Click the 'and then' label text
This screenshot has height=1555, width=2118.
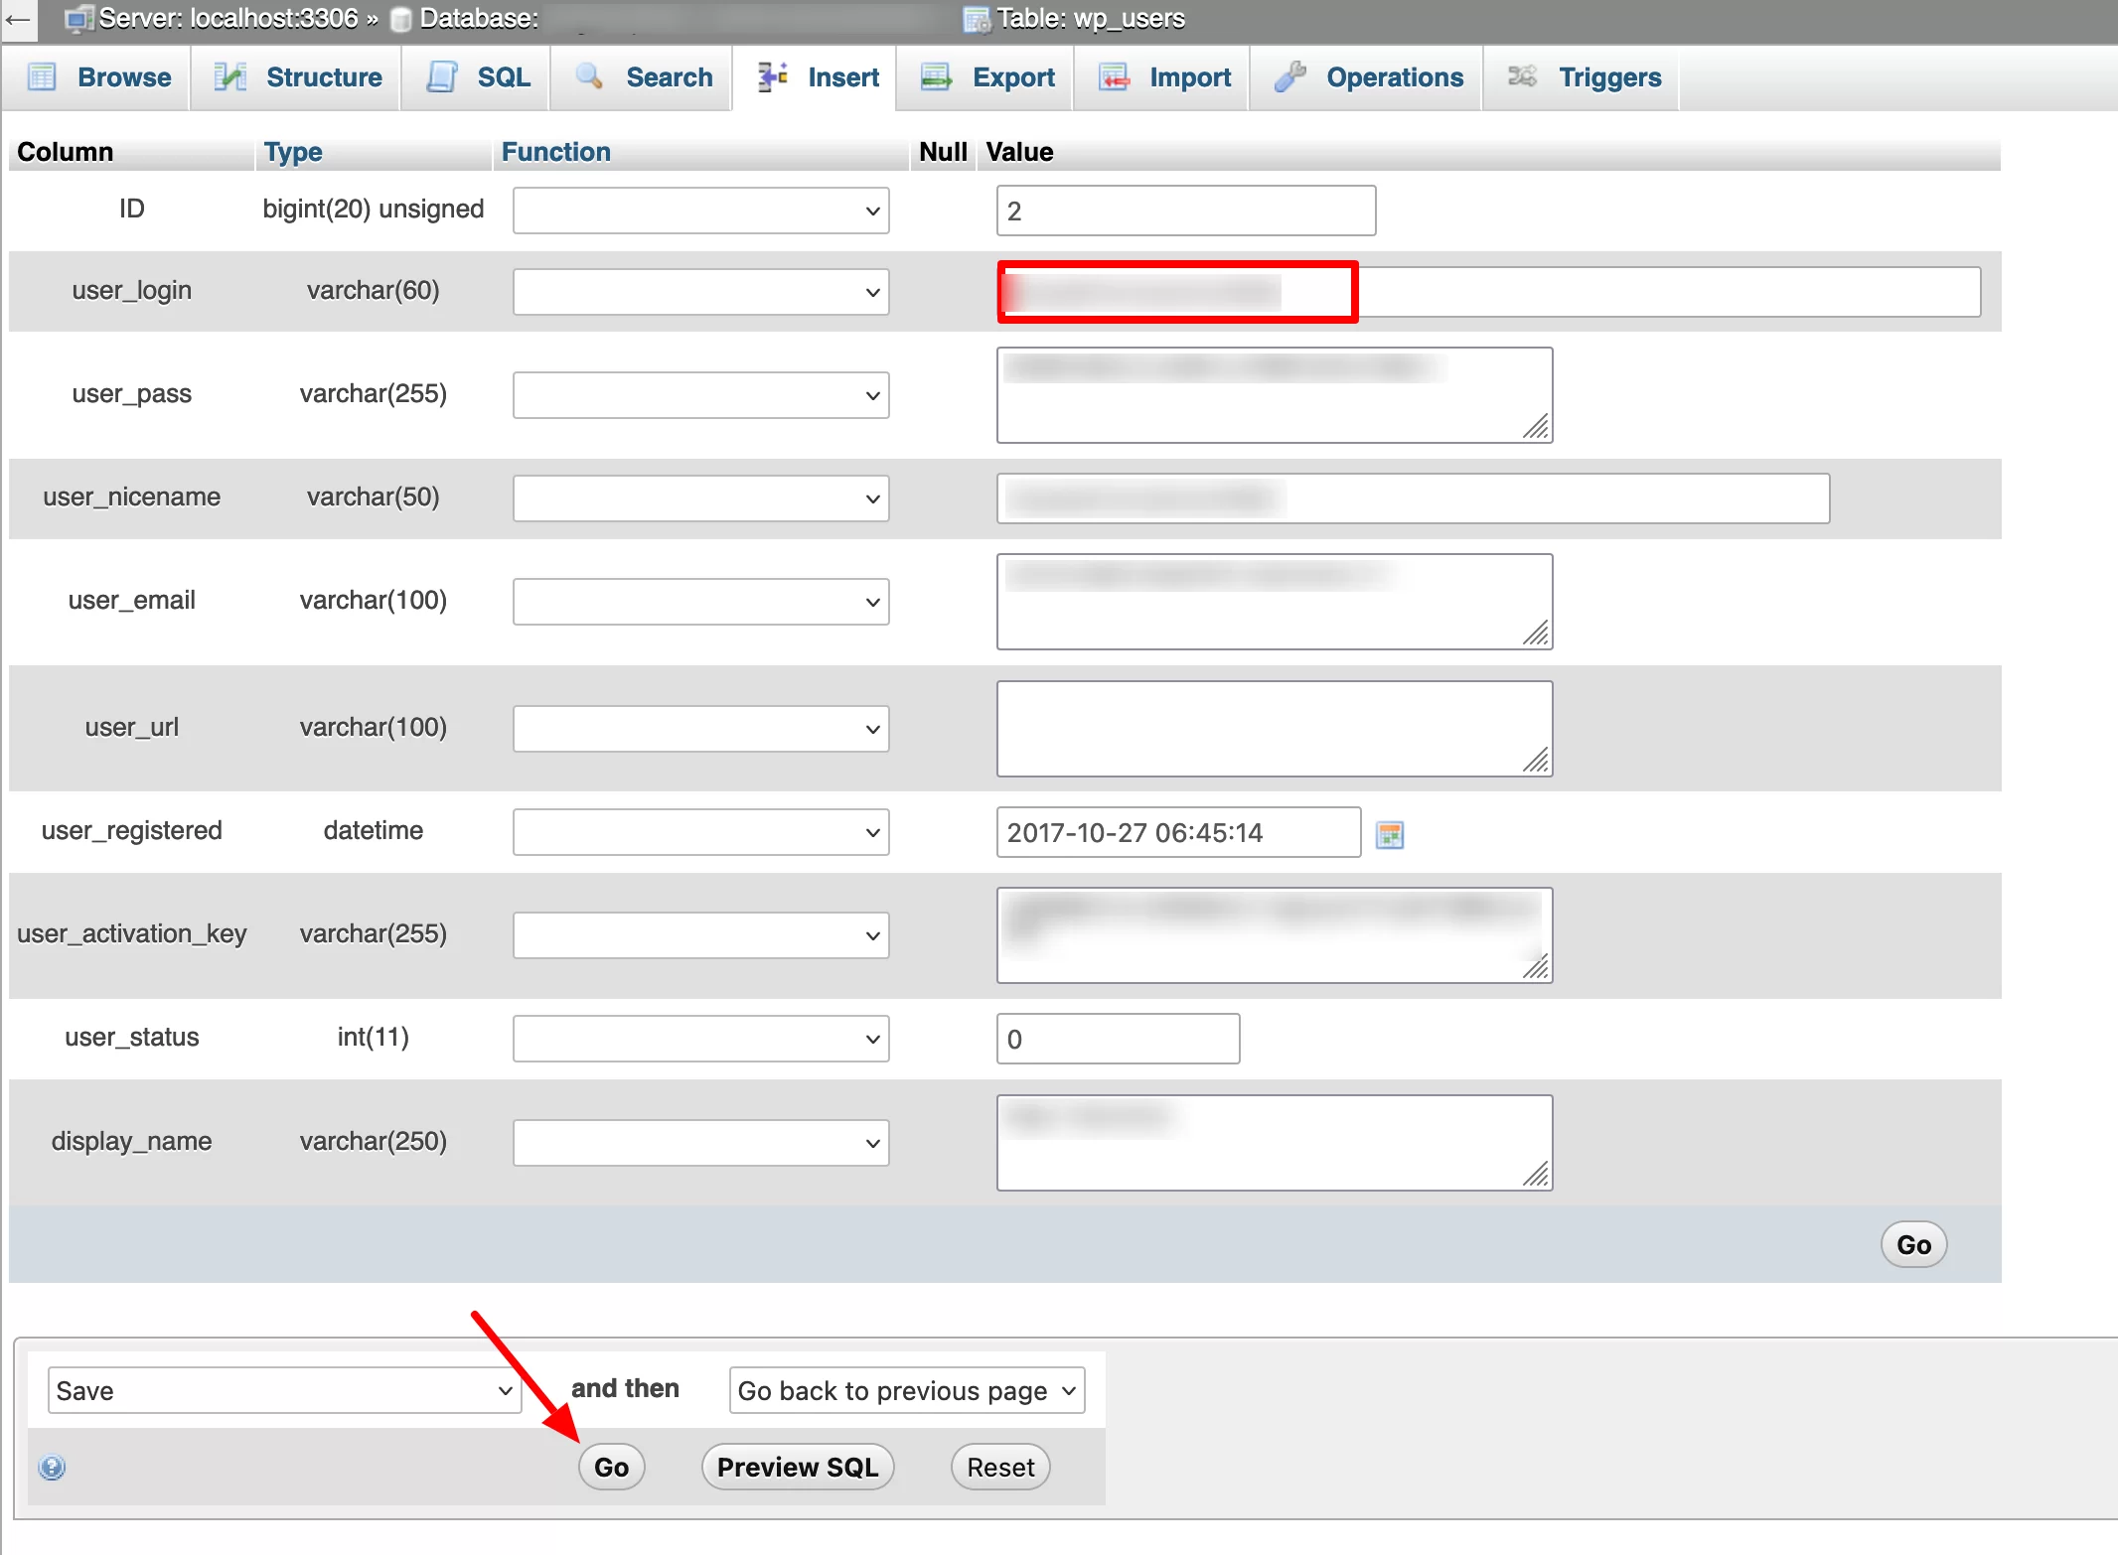click(625, 1388)
